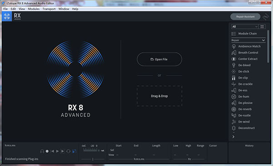Viewport: 273px width, 166px height.
Task: Collapse the Repair category section
Action: 263,40
